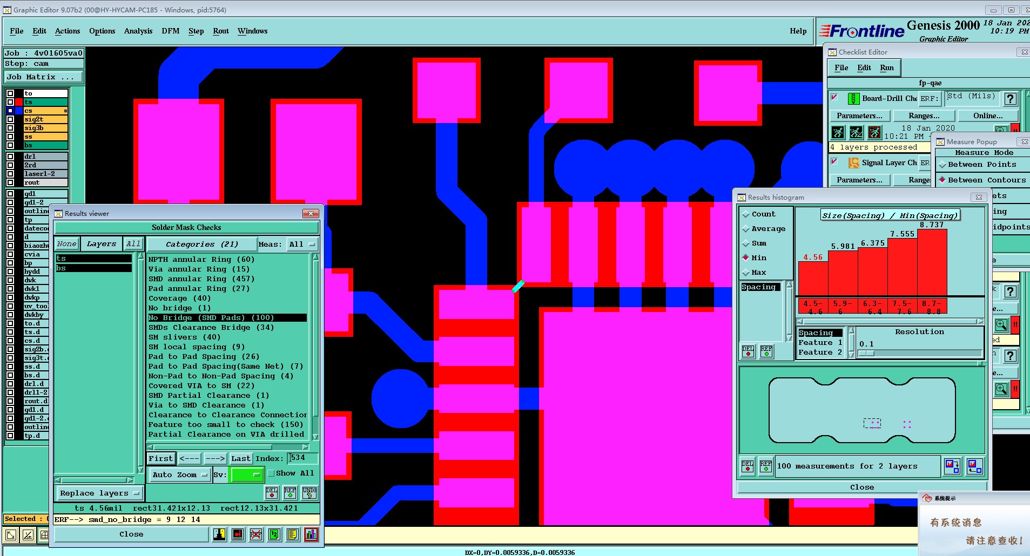This screenshot has height=556, width=1030.
Task: Open the DFM menu
Action: (171, 31)
